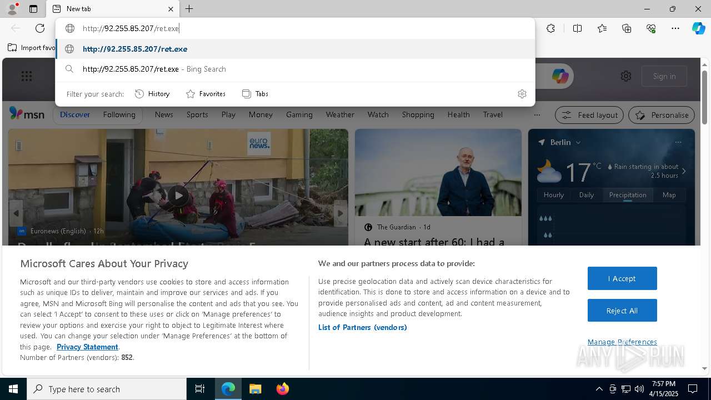The height and width of the screenshot is (400, 711).
Task: Expand the rain forecast chevron
Action: (684, 171)
